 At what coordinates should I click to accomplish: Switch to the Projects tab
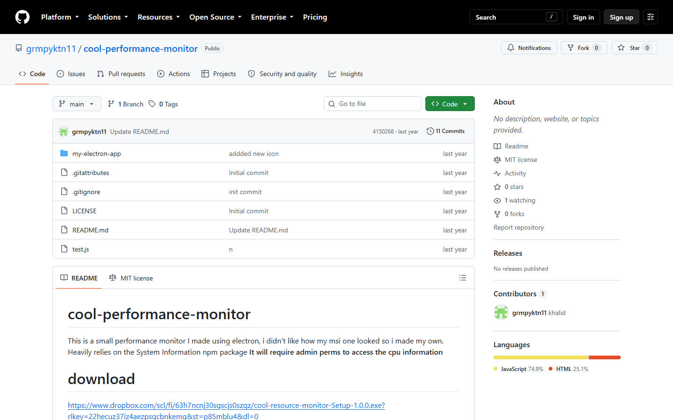(x=219, y=74)
